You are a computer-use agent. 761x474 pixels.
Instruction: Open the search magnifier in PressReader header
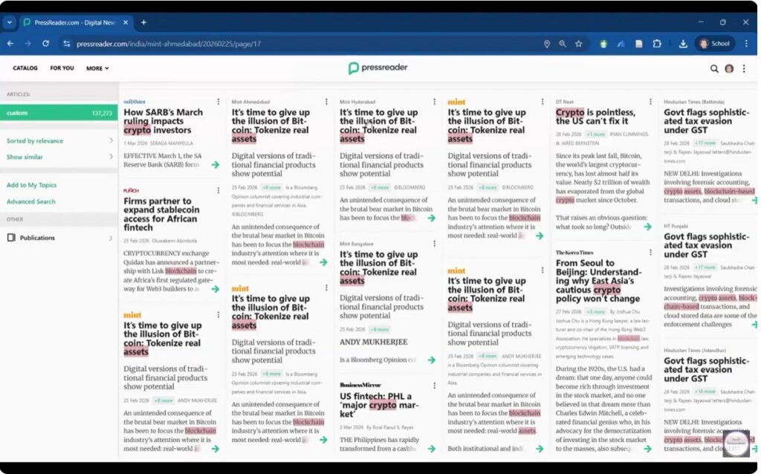point(714,68)
